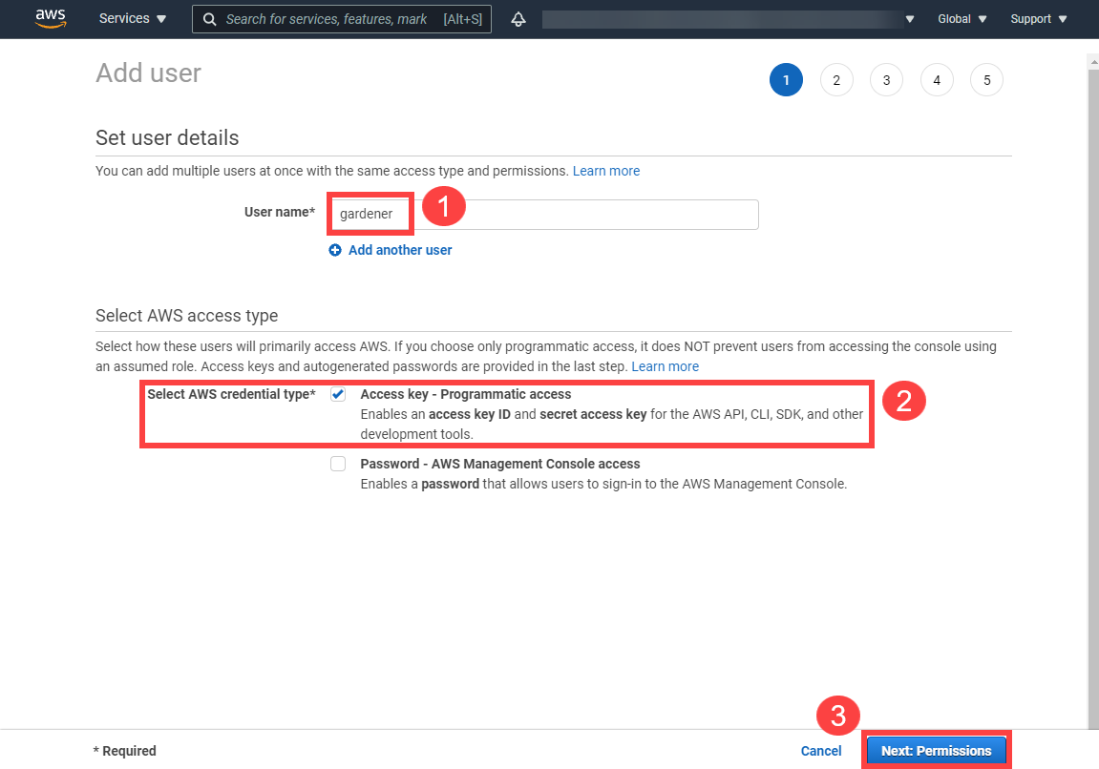This screenshot has height=769, width=1099.
Task: Go to wizard step 3 circle
Action: [x=886, y=80]
